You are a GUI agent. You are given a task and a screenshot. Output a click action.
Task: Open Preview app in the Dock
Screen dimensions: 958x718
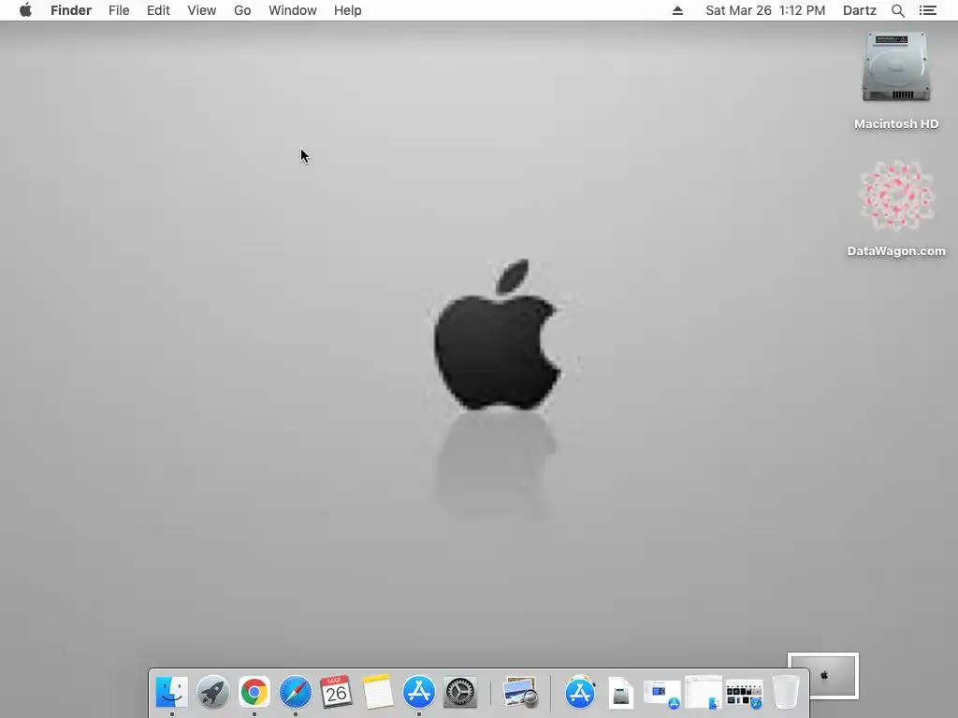tap(520, 693)
